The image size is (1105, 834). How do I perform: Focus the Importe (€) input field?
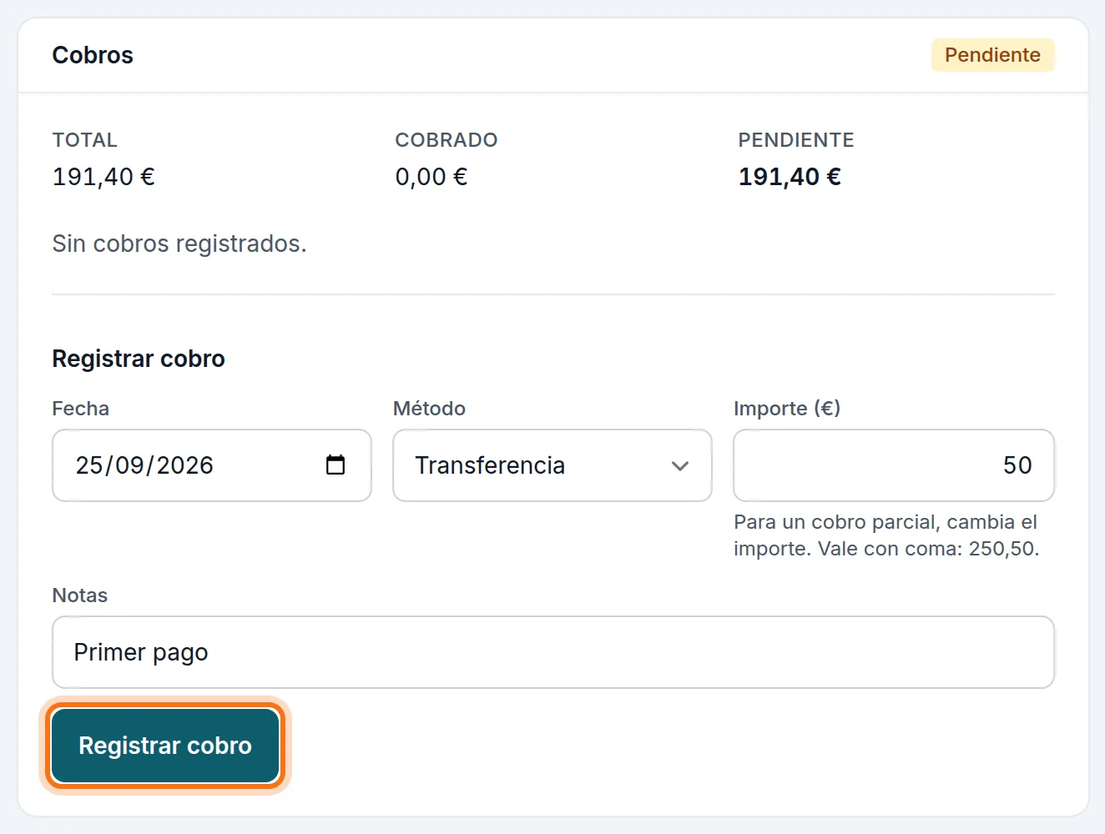click(x=894, y=465)
